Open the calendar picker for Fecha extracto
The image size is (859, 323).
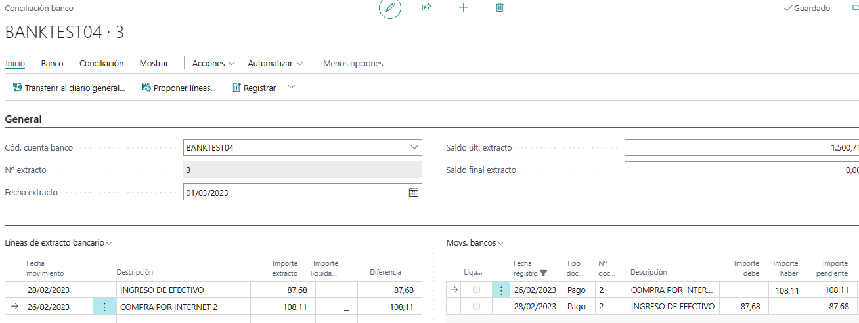414,193
